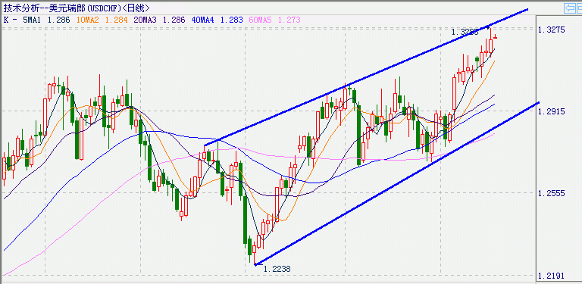The width and height of the screenshot is (582, 284).
Task: Click the 1.2915 price axis label
Action: click(552, 111)
